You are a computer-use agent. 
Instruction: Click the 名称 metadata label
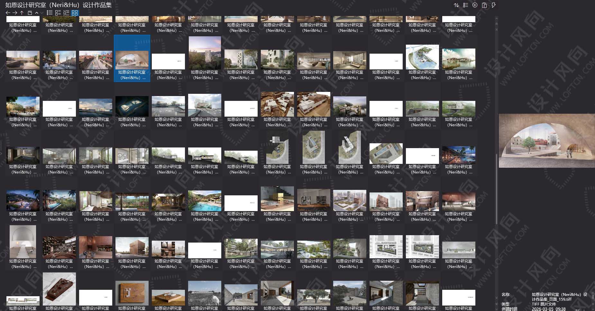[505, 294]
